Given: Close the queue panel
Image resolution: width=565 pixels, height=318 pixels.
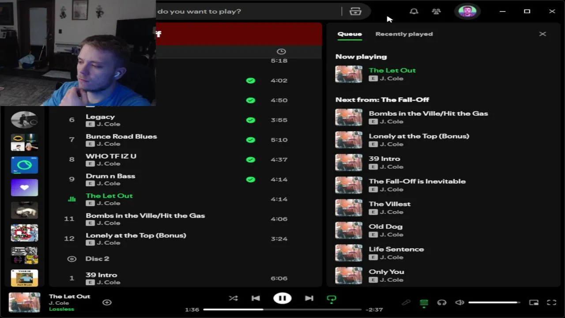Looking at the screenshot, I should 542,34.
